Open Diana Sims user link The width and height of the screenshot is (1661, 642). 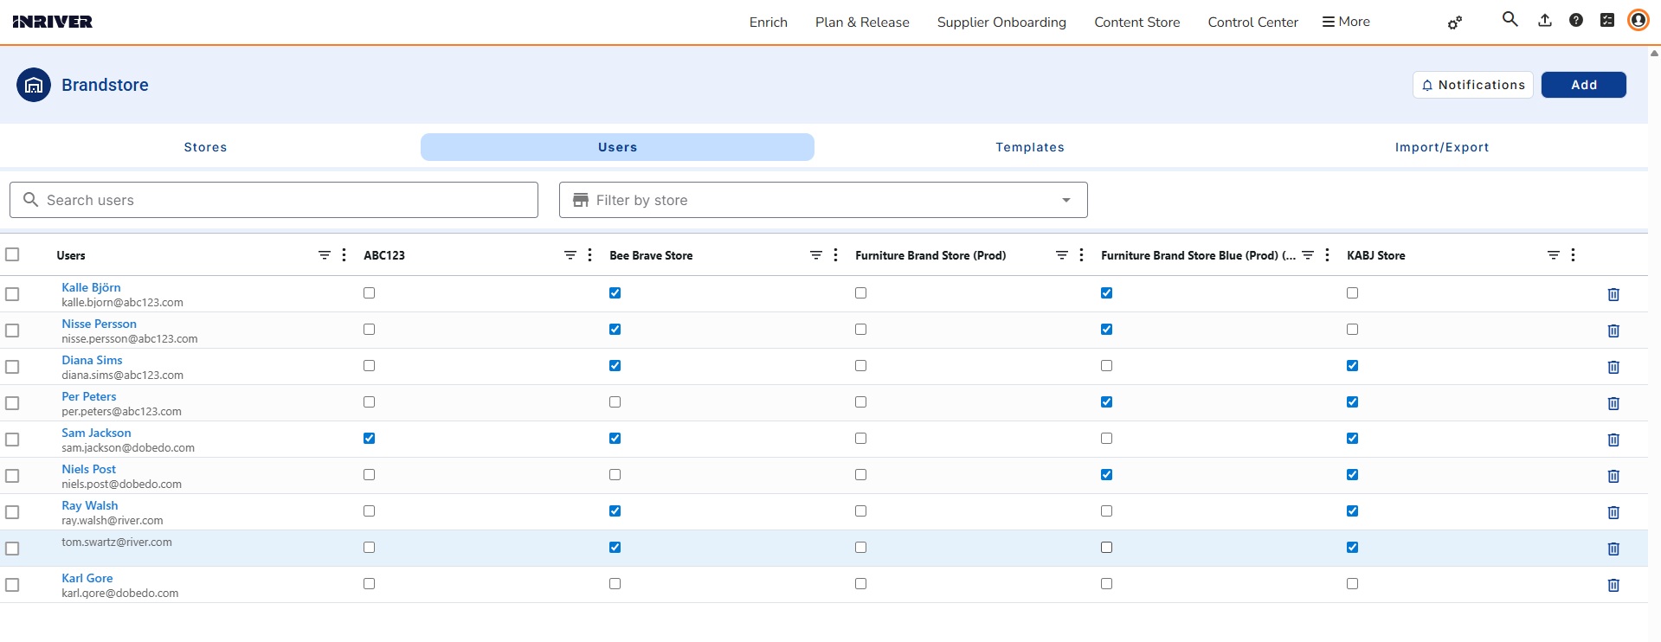tap(92, 360)
